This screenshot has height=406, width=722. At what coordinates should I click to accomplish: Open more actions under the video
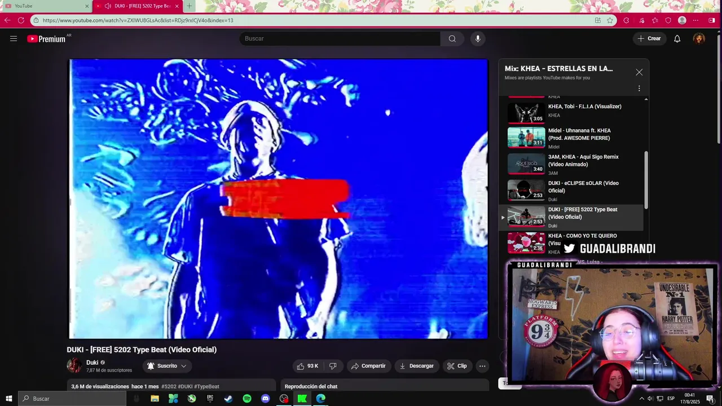click(x=482, y=366)
